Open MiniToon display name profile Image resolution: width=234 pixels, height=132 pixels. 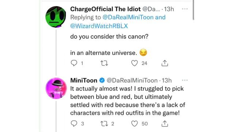tap(84, 81)
